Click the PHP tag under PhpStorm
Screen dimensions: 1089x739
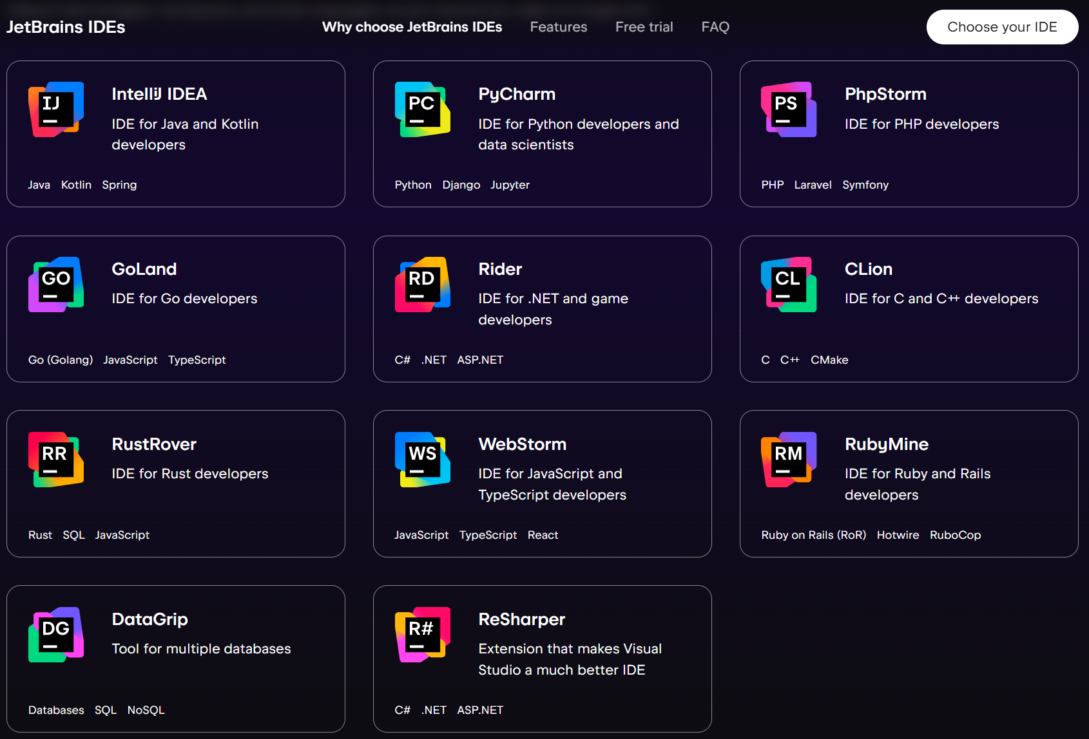tap(773, 185)
